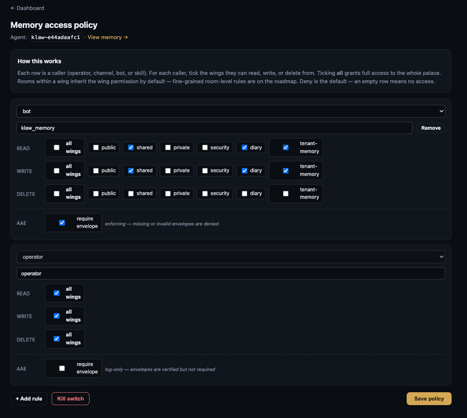
Task: Enable "public" DELETE access for klaw_memory
Action: click(96, 193)
